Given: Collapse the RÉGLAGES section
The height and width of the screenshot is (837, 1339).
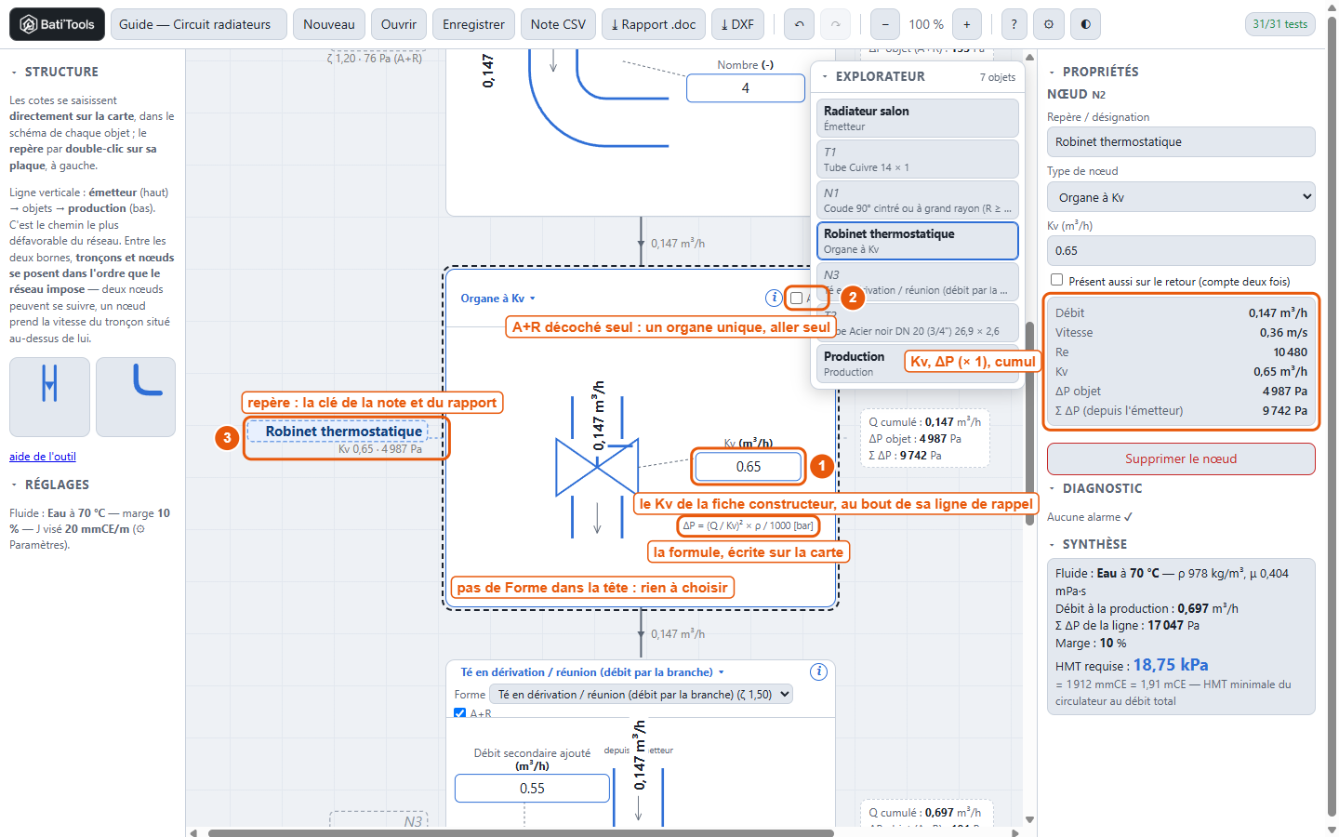Looking at the screenshot, I should click(49, 485).
